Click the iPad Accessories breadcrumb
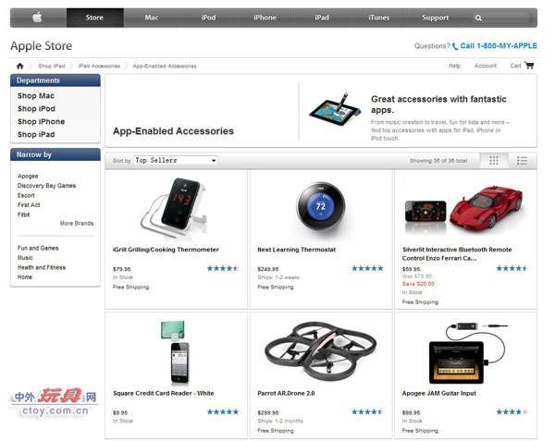The height and width of the screenshot is (441, 555). 99,66
